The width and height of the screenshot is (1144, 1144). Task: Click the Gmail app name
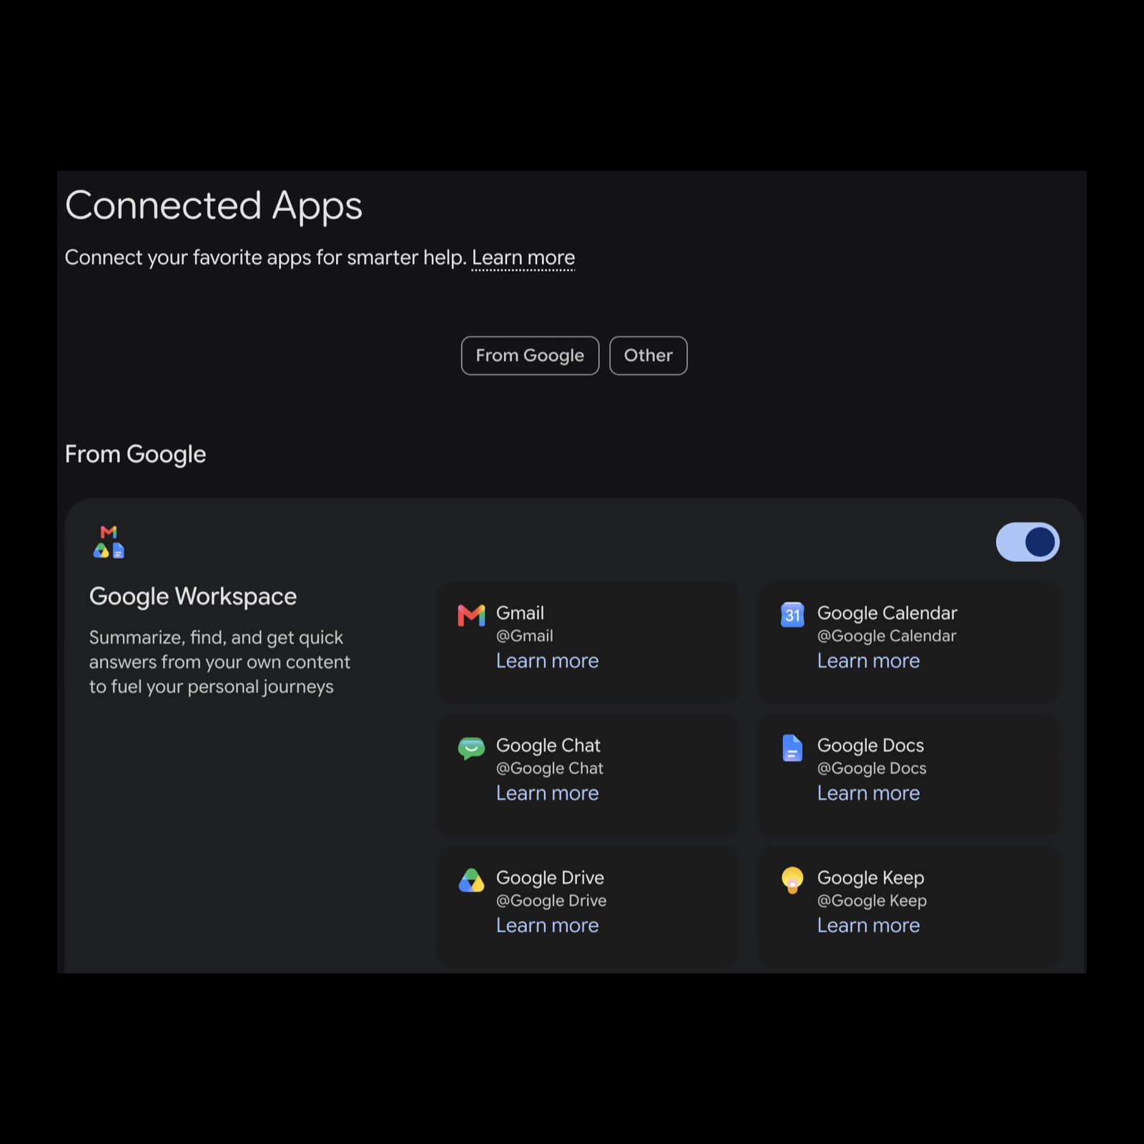coord(521,613)
